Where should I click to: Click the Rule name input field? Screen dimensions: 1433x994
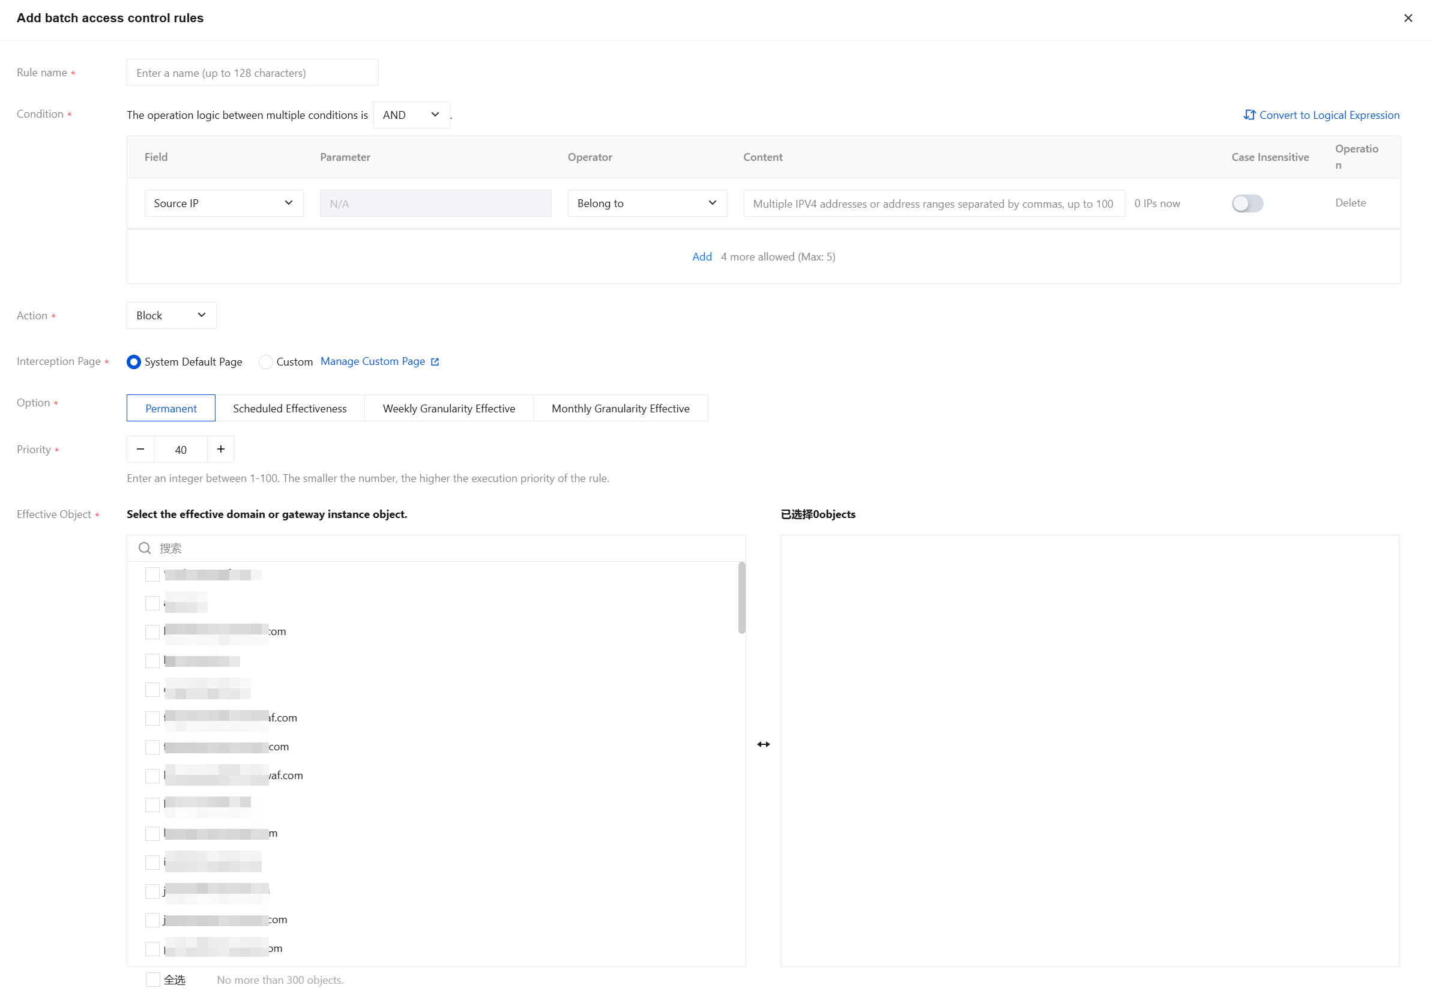(x=252, y=73)
